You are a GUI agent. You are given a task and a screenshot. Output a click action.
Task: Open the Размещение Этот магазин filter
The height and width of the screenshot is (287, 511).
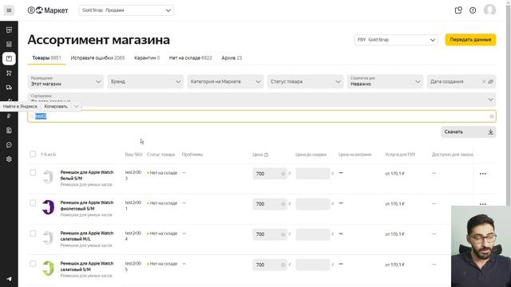pos(65,81)
